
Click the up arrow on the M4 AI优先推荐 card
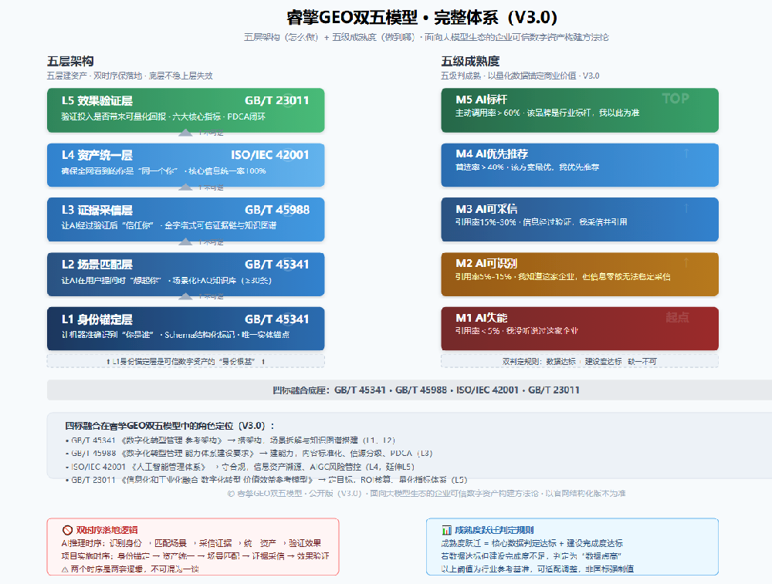(686, 154)
